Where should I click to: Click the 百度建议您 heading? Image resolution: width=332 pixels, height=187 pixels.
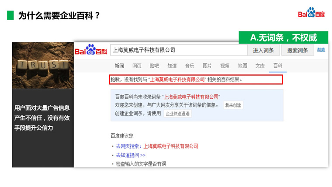[x=122, y=136]
